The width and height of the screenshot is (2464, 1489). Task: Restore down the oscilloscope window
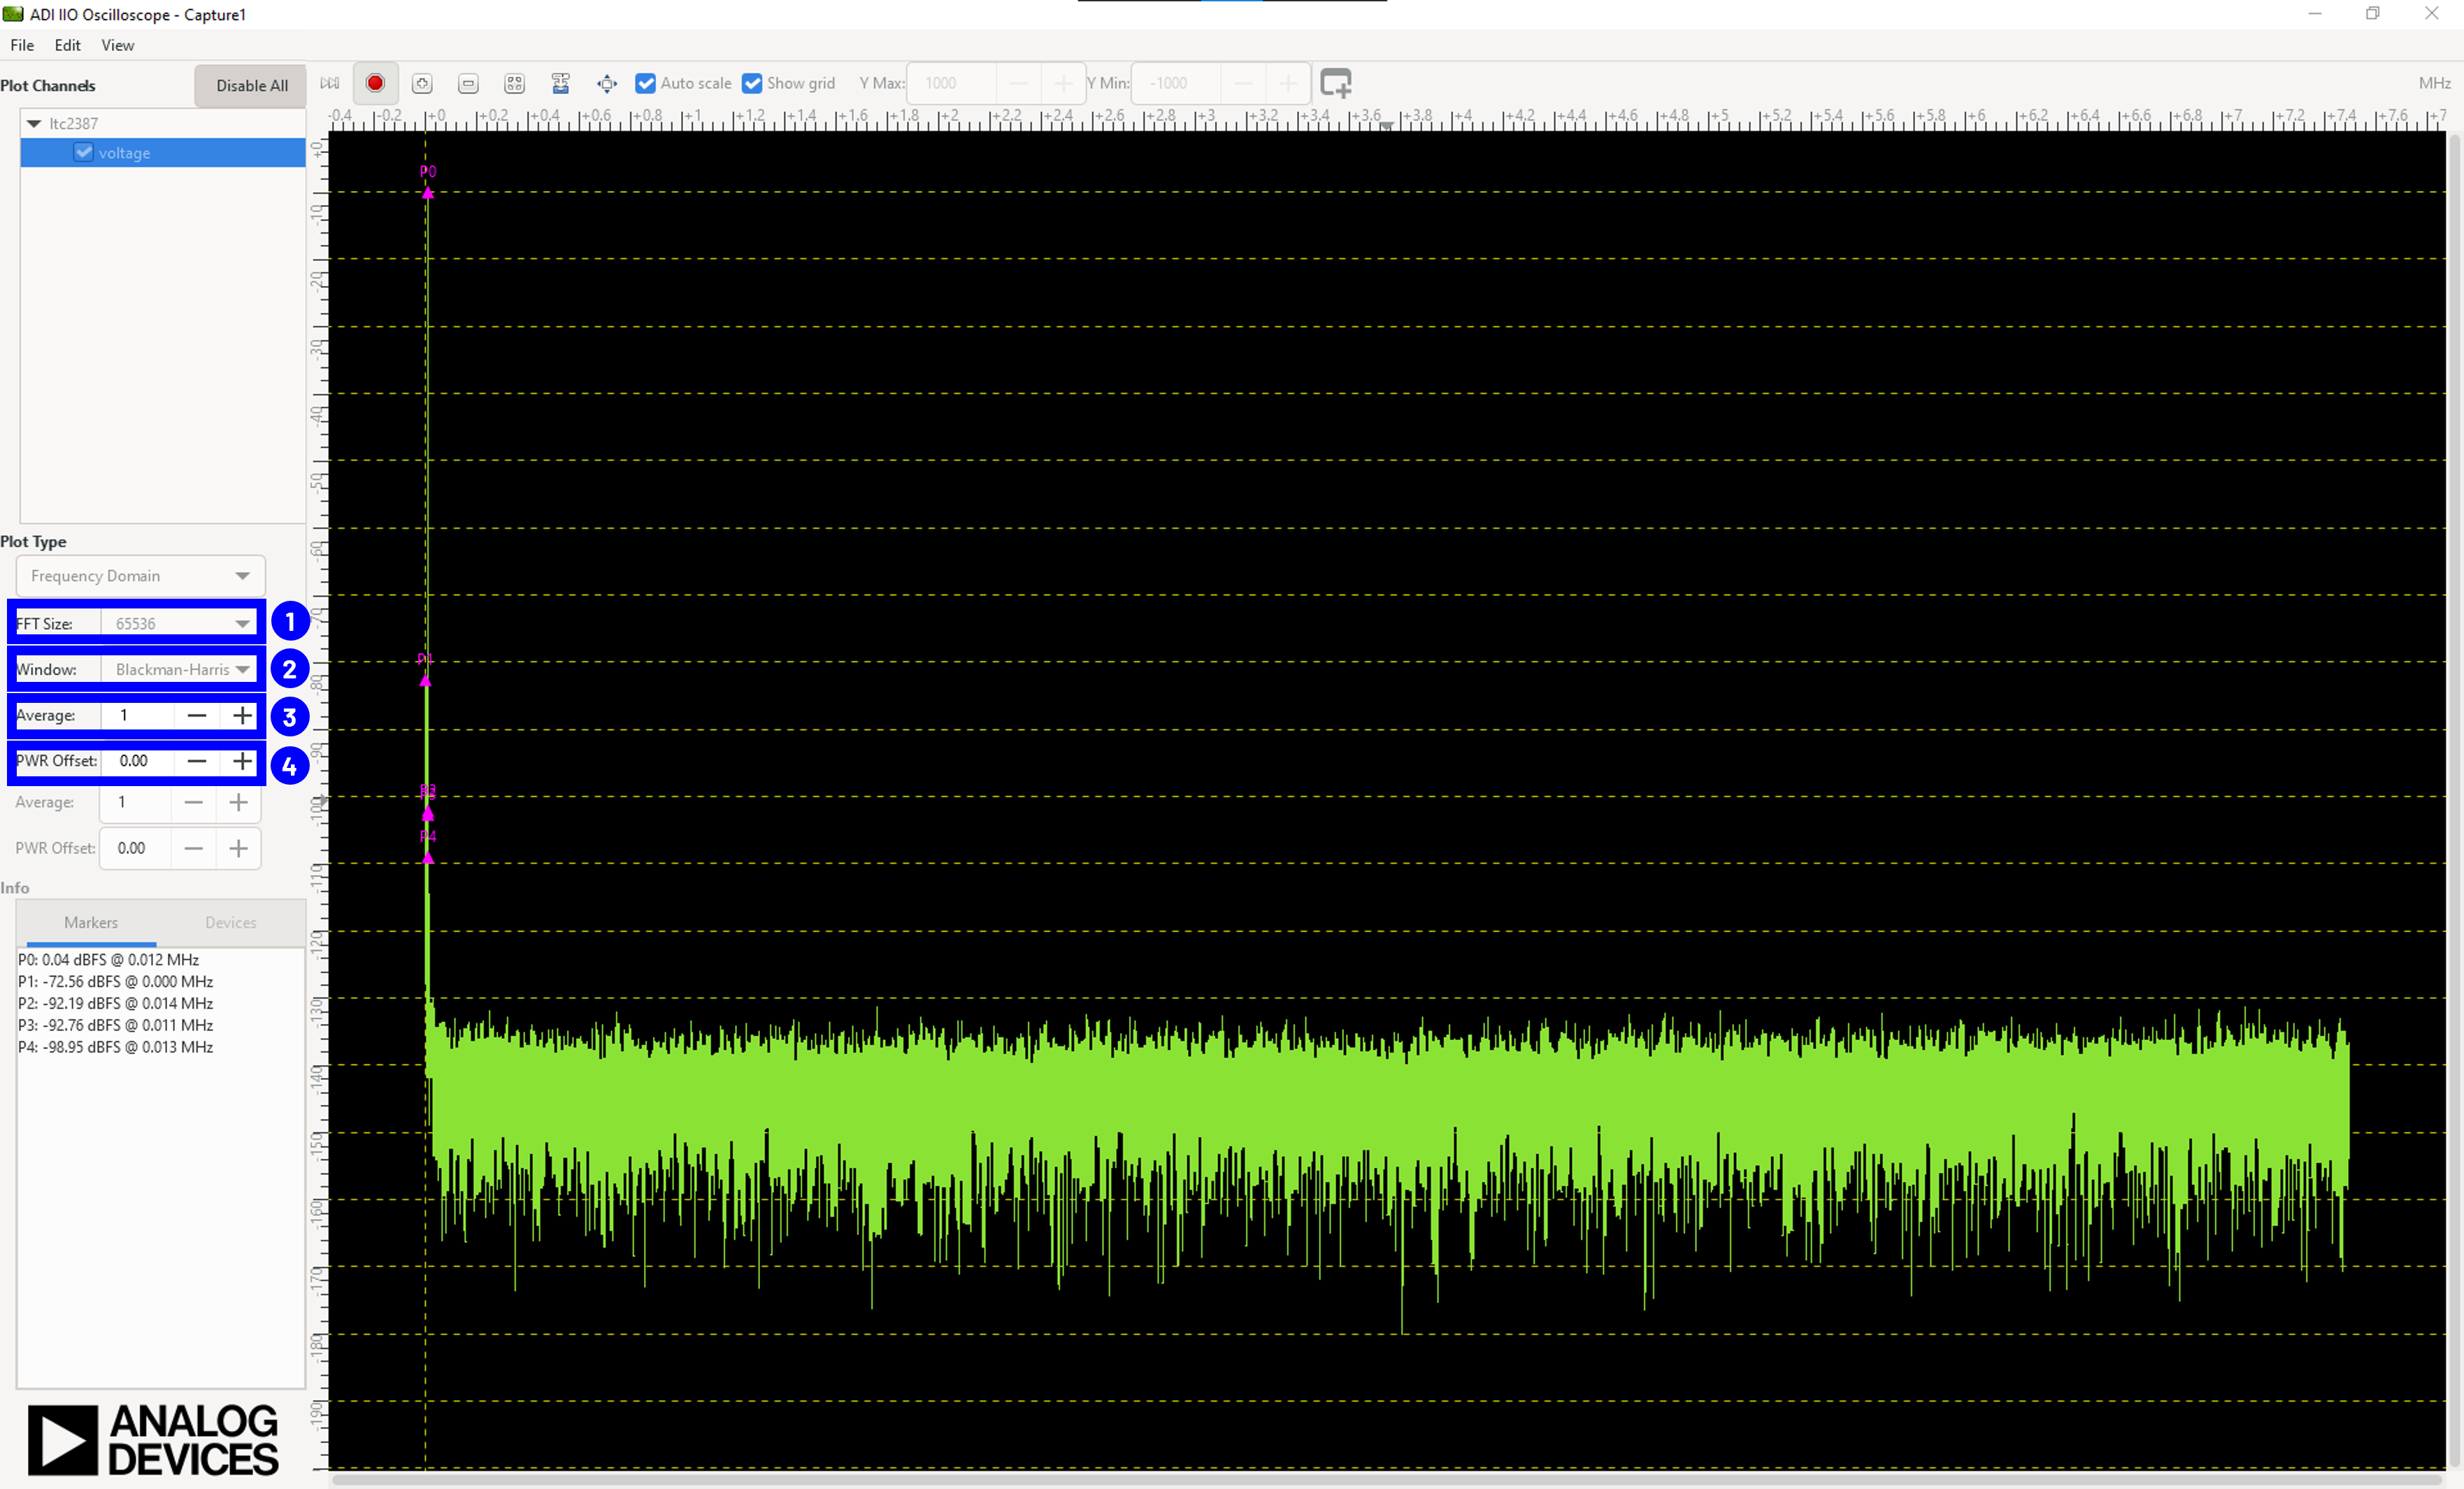tap(2373, 14)
